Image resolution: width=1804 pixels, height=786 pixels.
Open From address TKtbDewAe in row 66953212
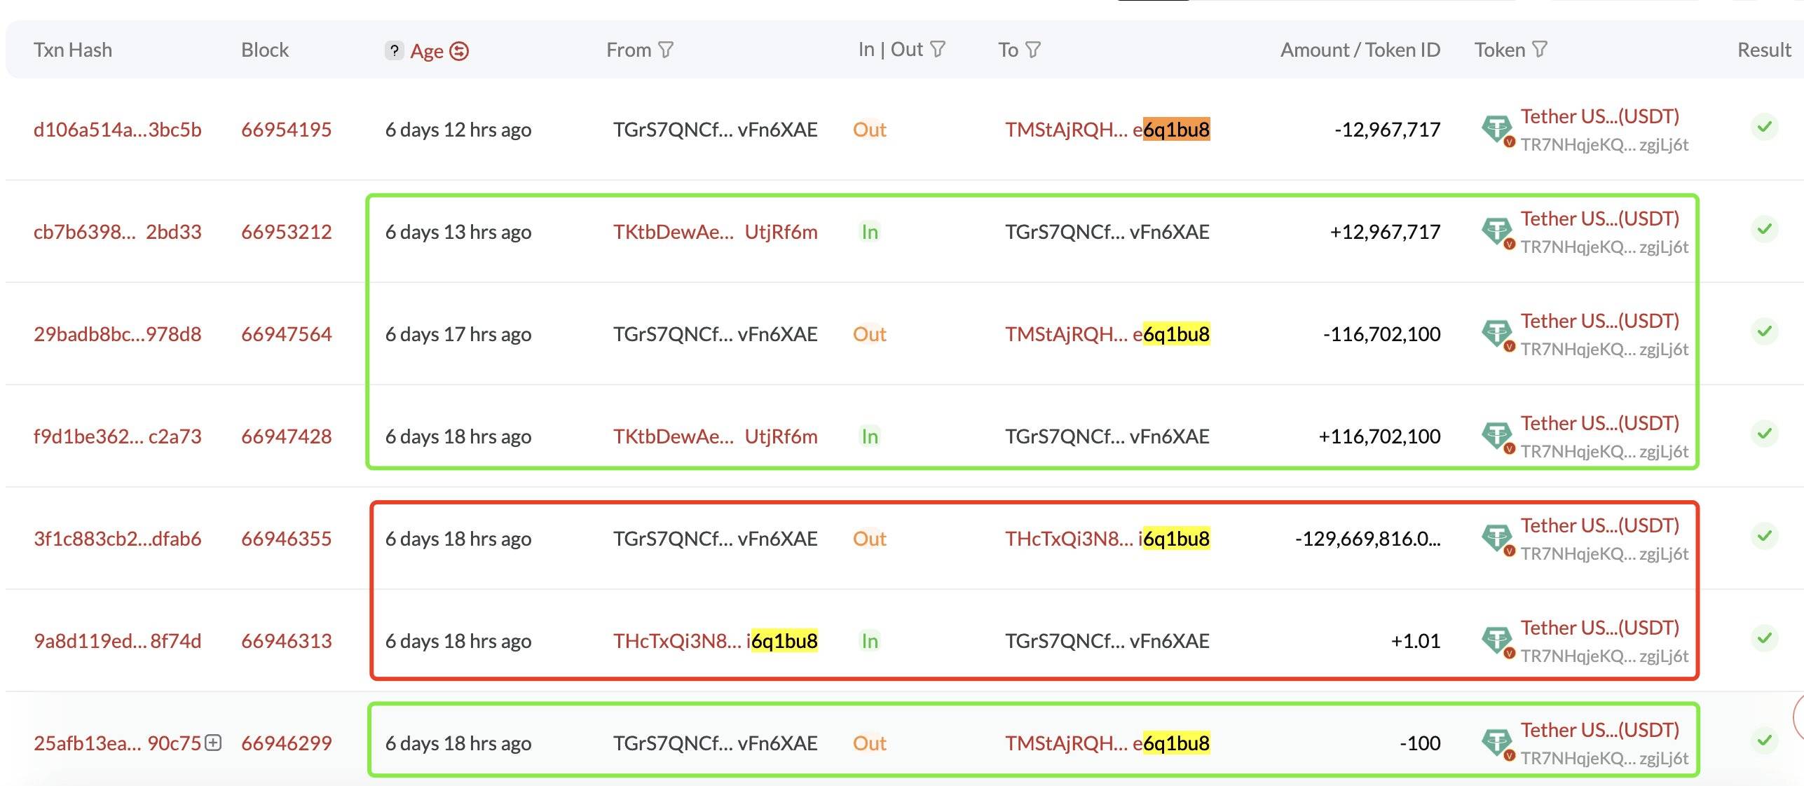(716, 232)
